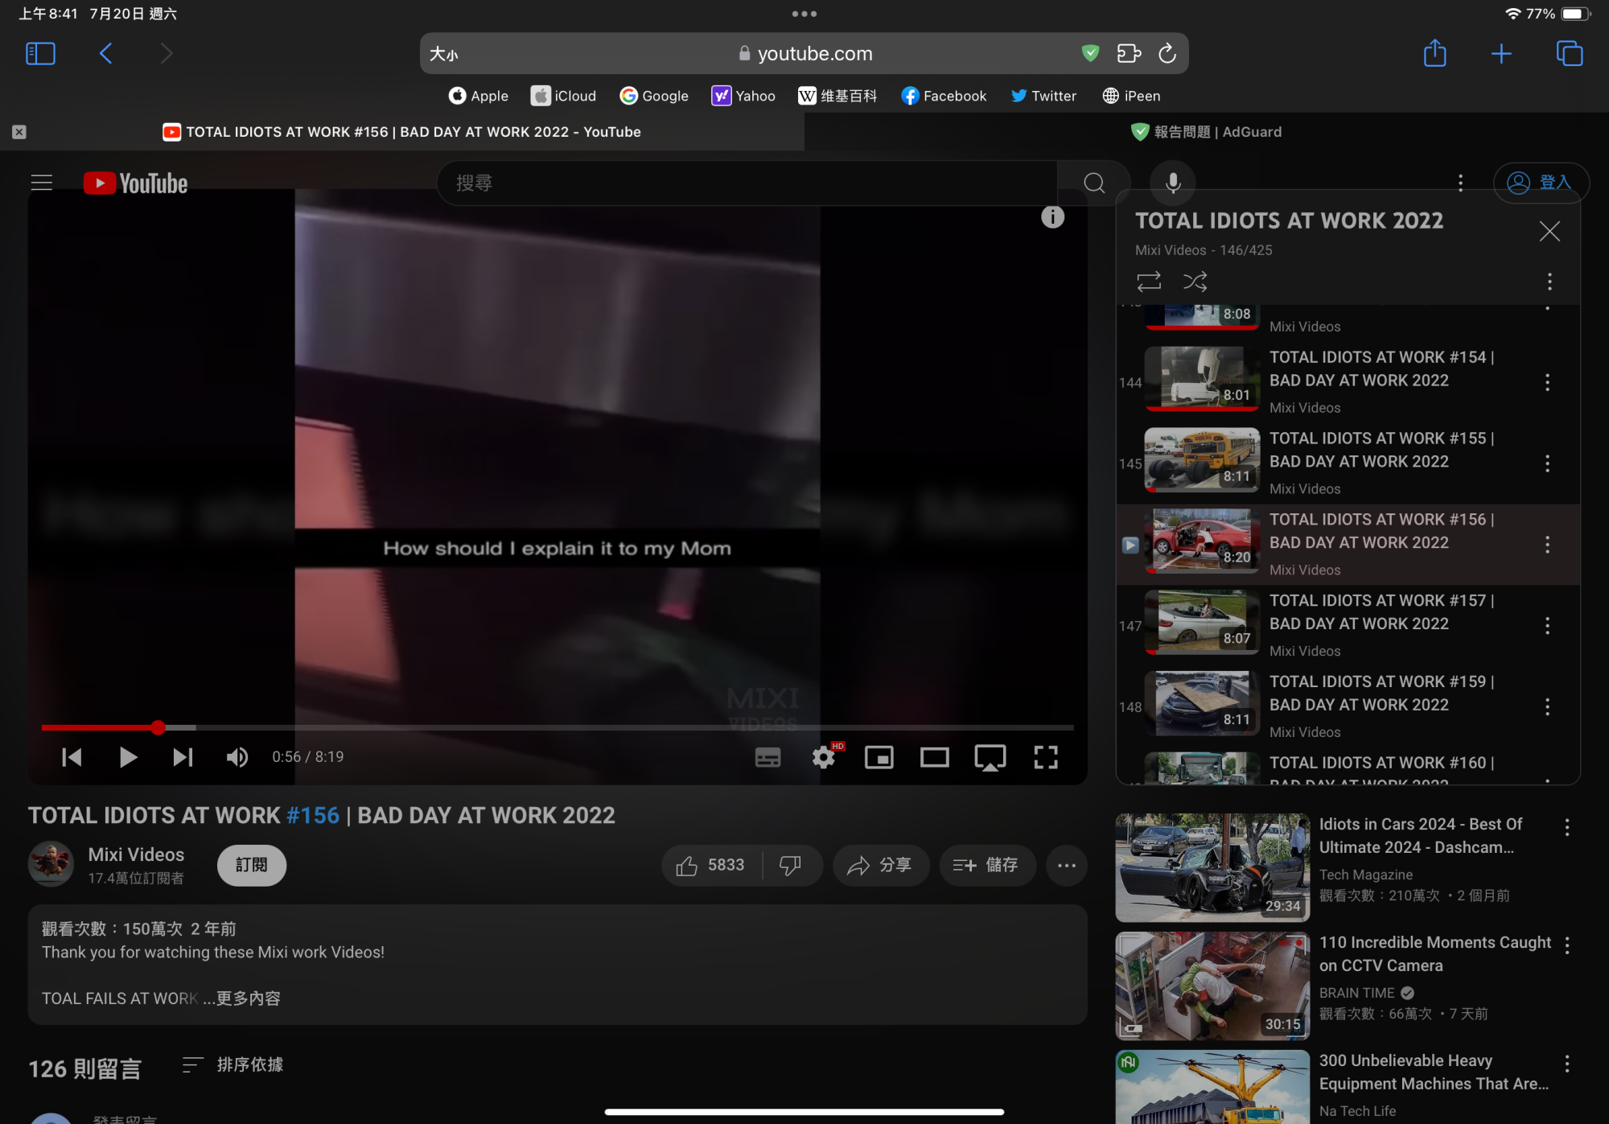The height and width of the screenshot is (1124, 1609).
Task: Open the Mixi Videos channel avatar
Action: [x=51, y=864]
